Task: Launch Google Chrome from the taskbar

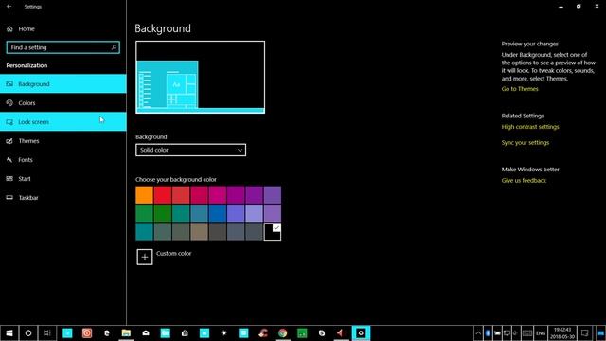Action: tap(282, 332)
